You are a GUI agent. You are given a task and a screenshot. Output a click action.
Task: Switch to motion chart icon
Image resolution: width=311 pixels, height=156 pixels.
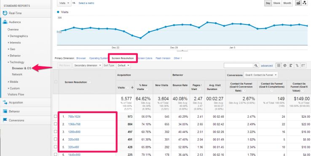pyautogui.click(x=304, y=3)
